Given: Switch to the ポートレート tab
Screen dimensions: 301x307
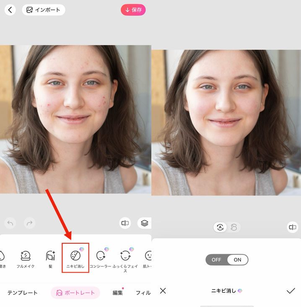Looking at the screenshot, I should 75,293.
